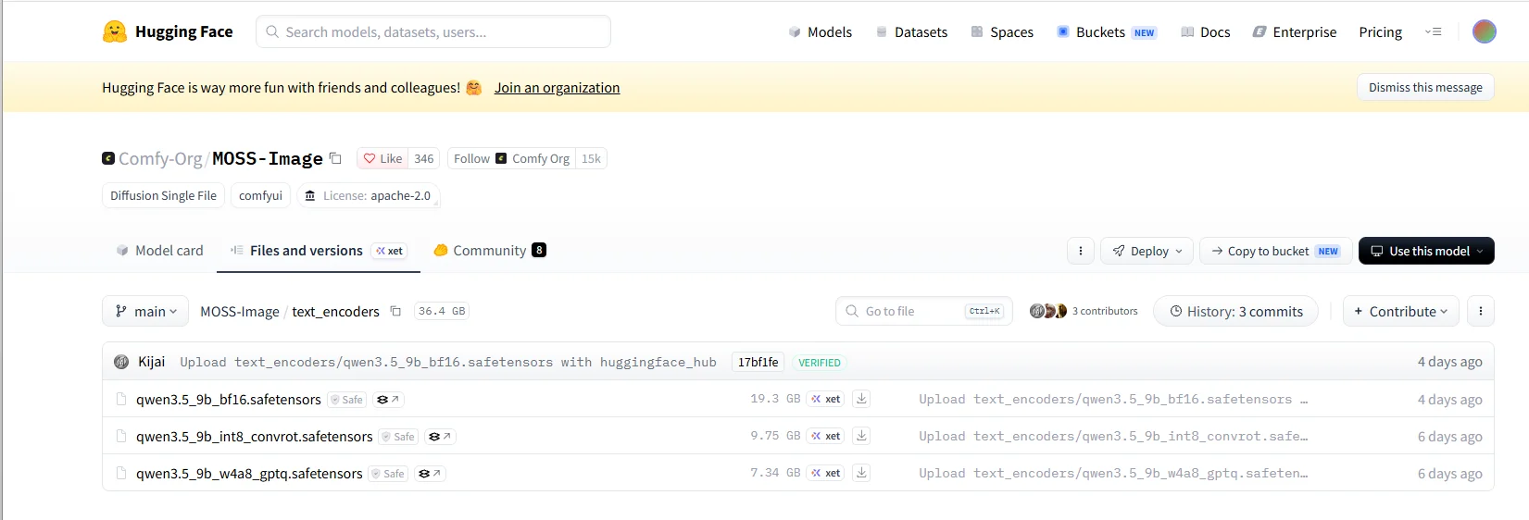Click the contributors avatars group

[x=1048, y=311]
